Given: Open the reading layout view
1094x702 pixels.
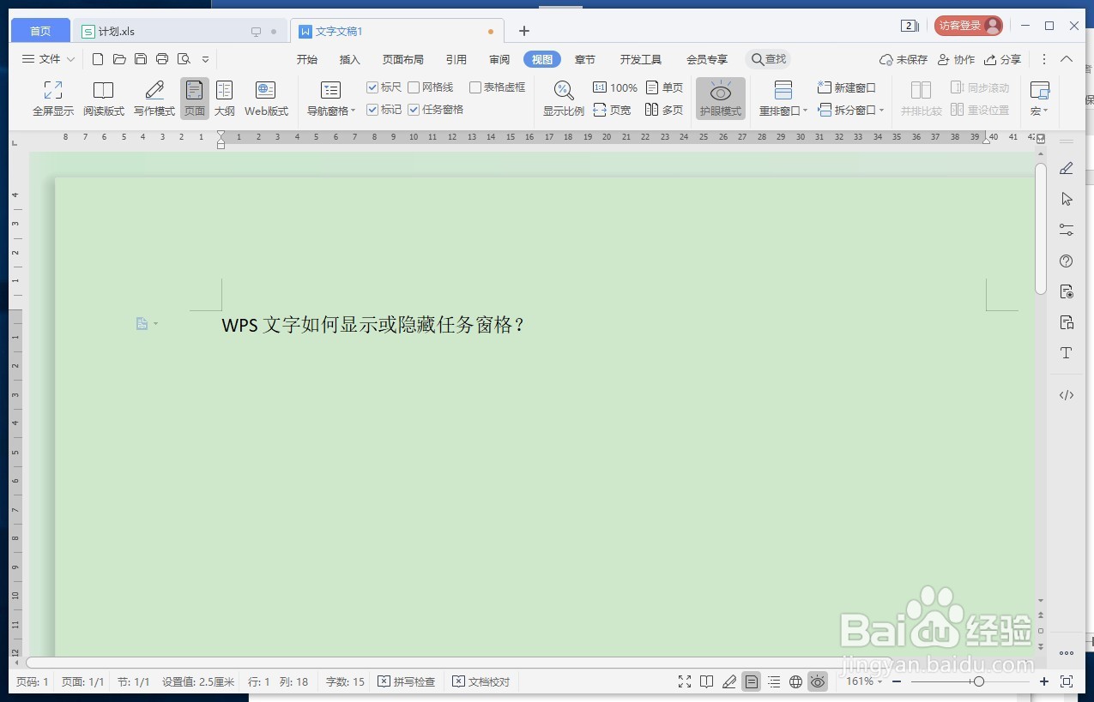Looking at the screenshot, I should pyautogui.click(x=104, y=99).
